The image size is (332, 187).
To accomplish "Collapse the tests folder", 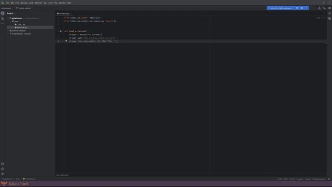I will (10, 21).
